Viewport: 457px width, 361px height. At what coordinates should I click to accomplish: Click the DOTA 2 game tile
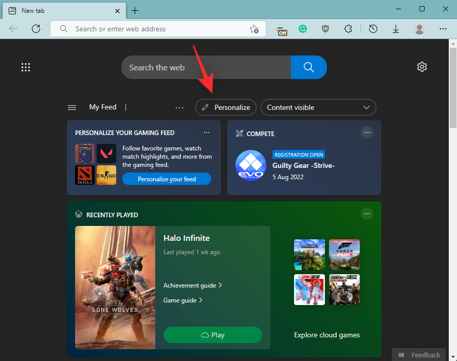[x=84, y=175]
